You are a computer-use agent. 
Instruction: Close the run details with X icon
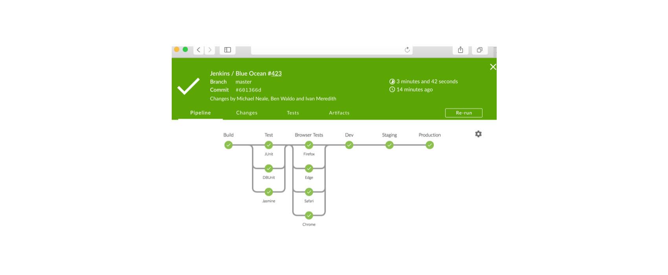[x=493, y=67]
